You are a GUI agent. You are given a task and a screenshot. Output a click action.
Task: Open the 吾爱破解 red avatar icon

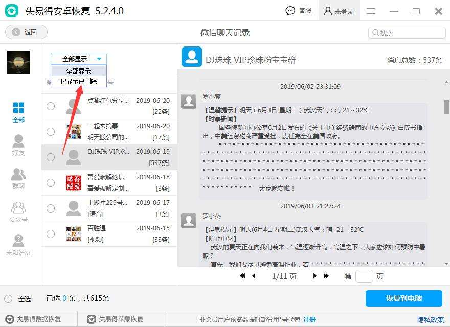point(74,183)
